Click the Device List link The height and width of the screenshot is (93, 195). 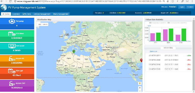click(x=154, y=51)
